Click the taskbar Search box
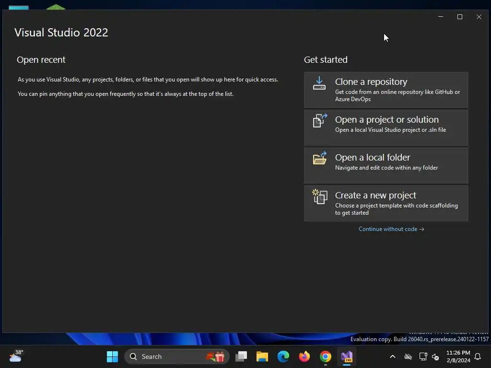Screen dimensions: 491x368 pyautogui.click(x=176, y=356)
